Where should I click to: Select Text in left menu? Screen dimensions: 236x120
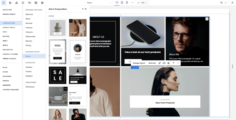(x=5, y=32)
